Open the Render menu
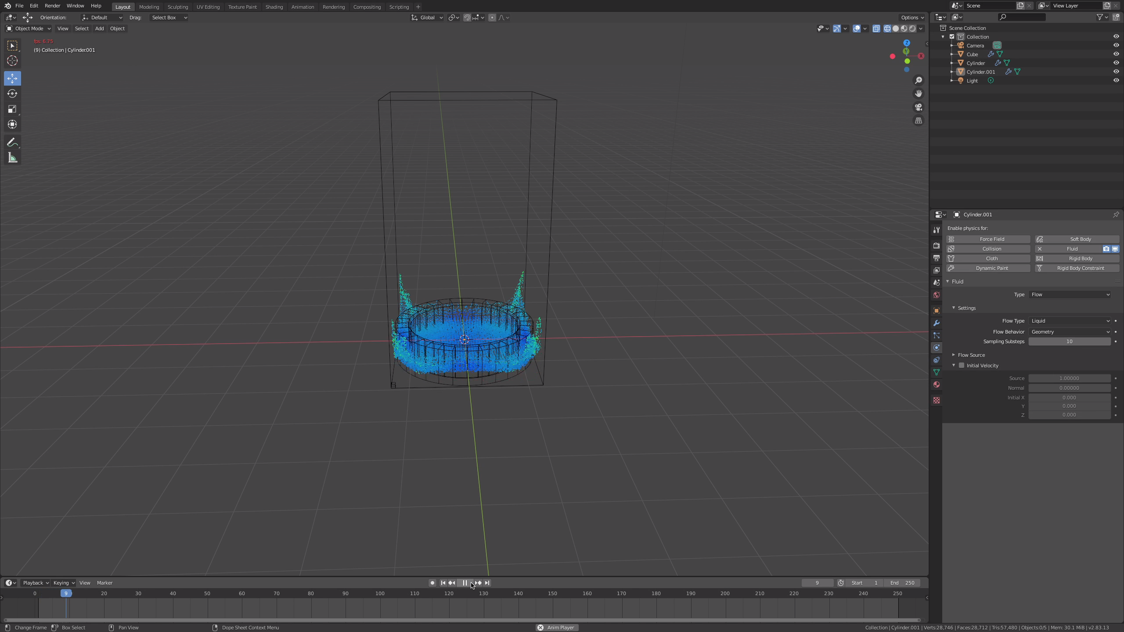Image resolution: width=1124 pixels, height=632 pixels. [x=52, y=6]
